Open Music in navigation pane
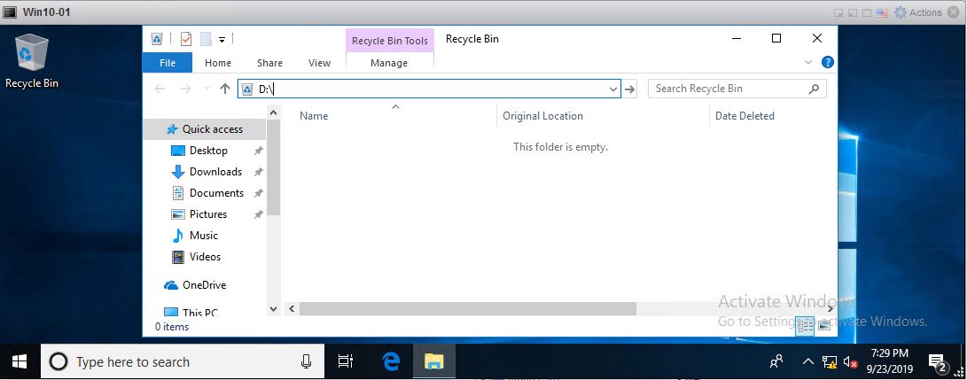Screen dimensions: 967x380 point(204,236)
